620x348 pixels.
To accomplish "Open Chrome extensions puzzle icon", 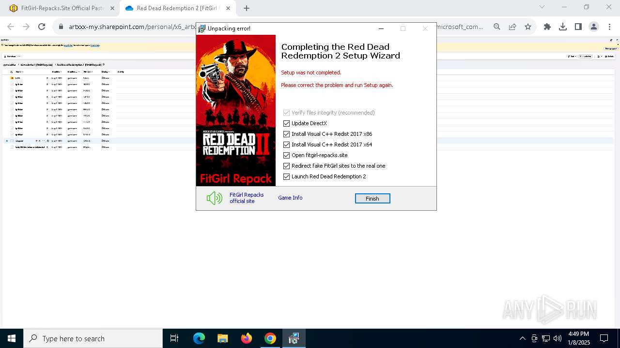I will pos(547,27).
